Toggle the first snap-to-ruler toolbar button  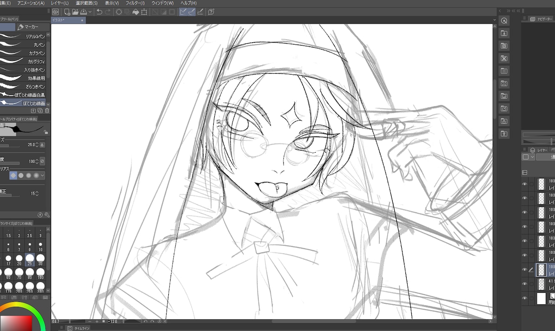coord(183,12)
